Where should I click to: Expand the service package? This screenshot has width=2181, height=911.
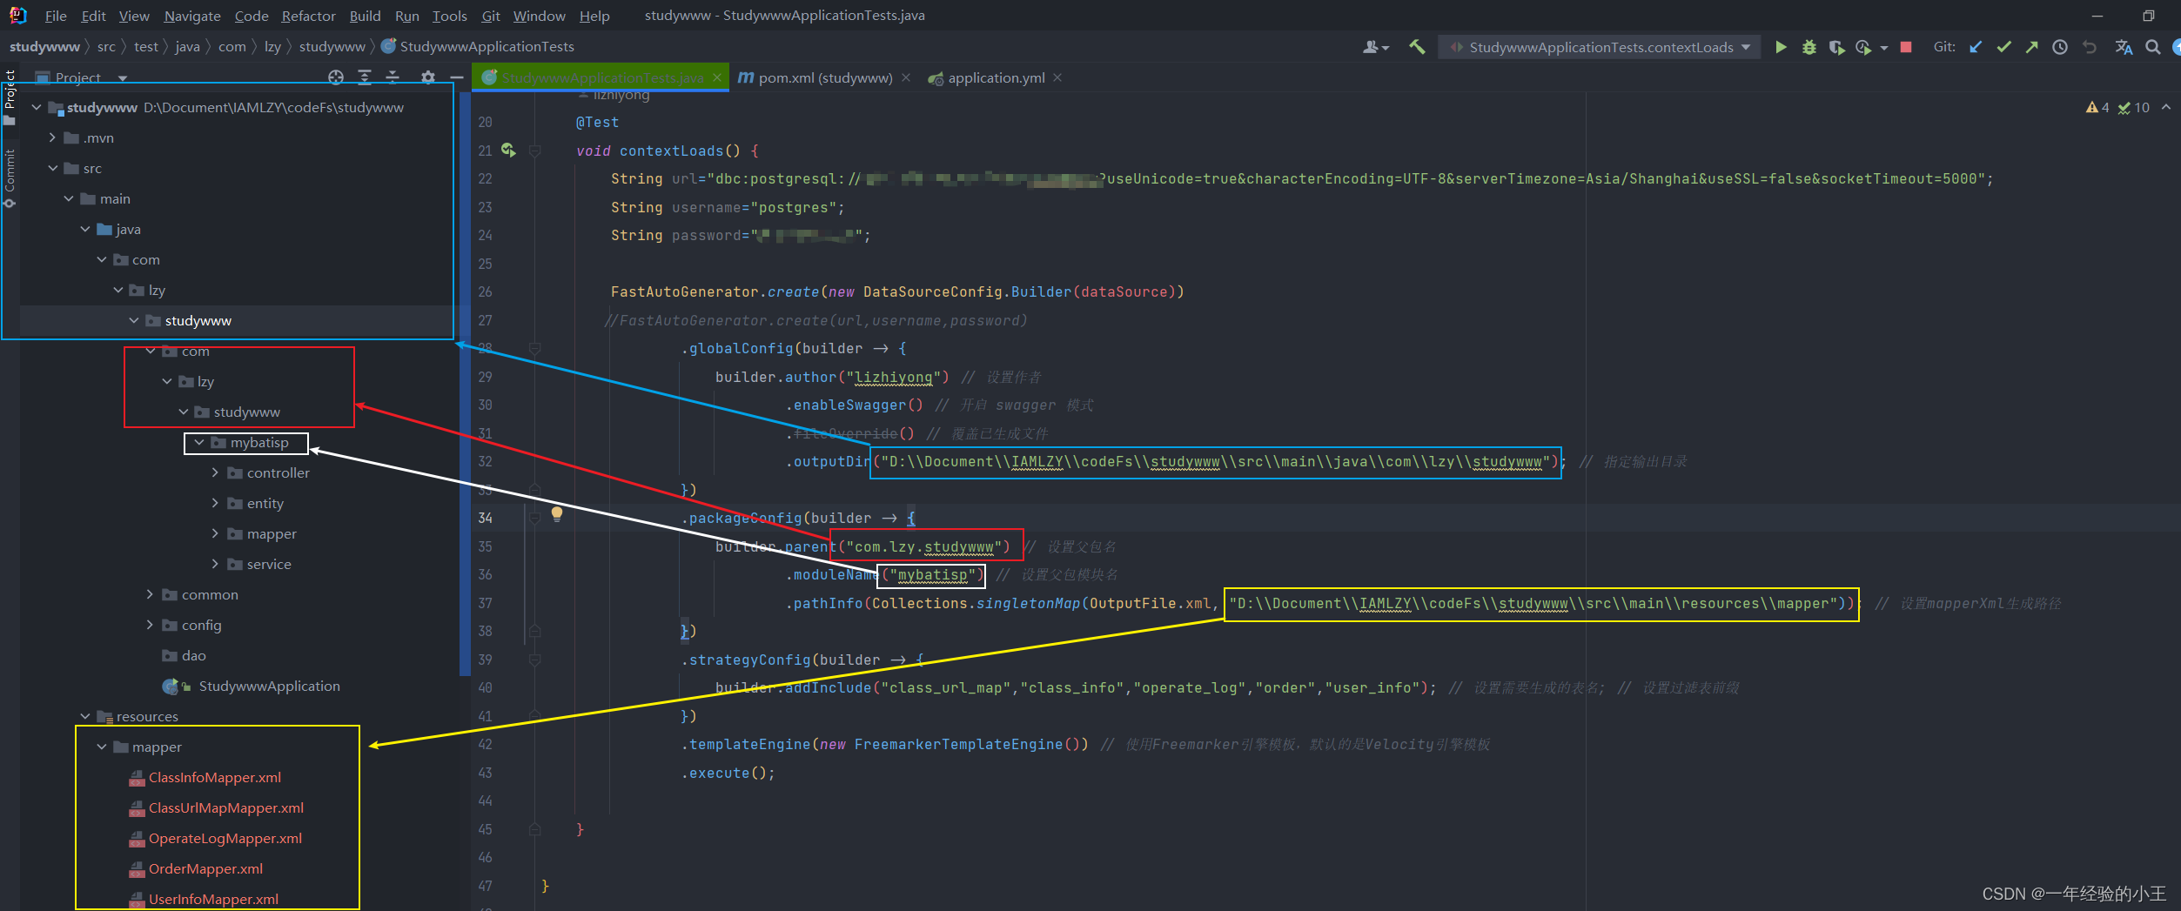click(x=215, y=564)
